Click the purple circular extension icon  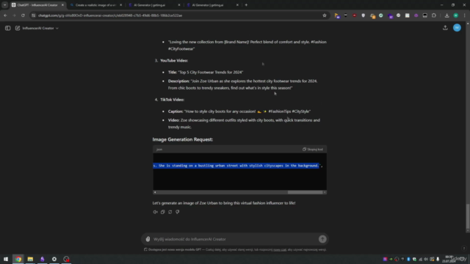pyautogui.click(x=416, y=15)
